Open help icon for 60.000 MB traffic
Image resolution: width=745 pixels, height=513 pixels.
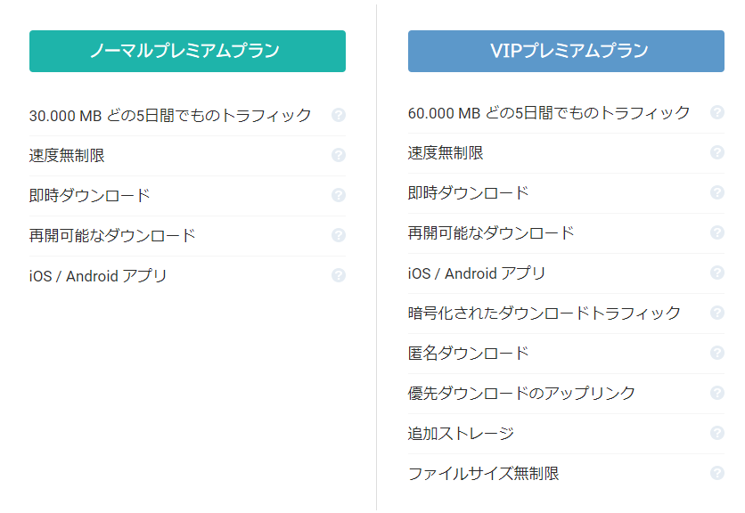pos(717,112)
